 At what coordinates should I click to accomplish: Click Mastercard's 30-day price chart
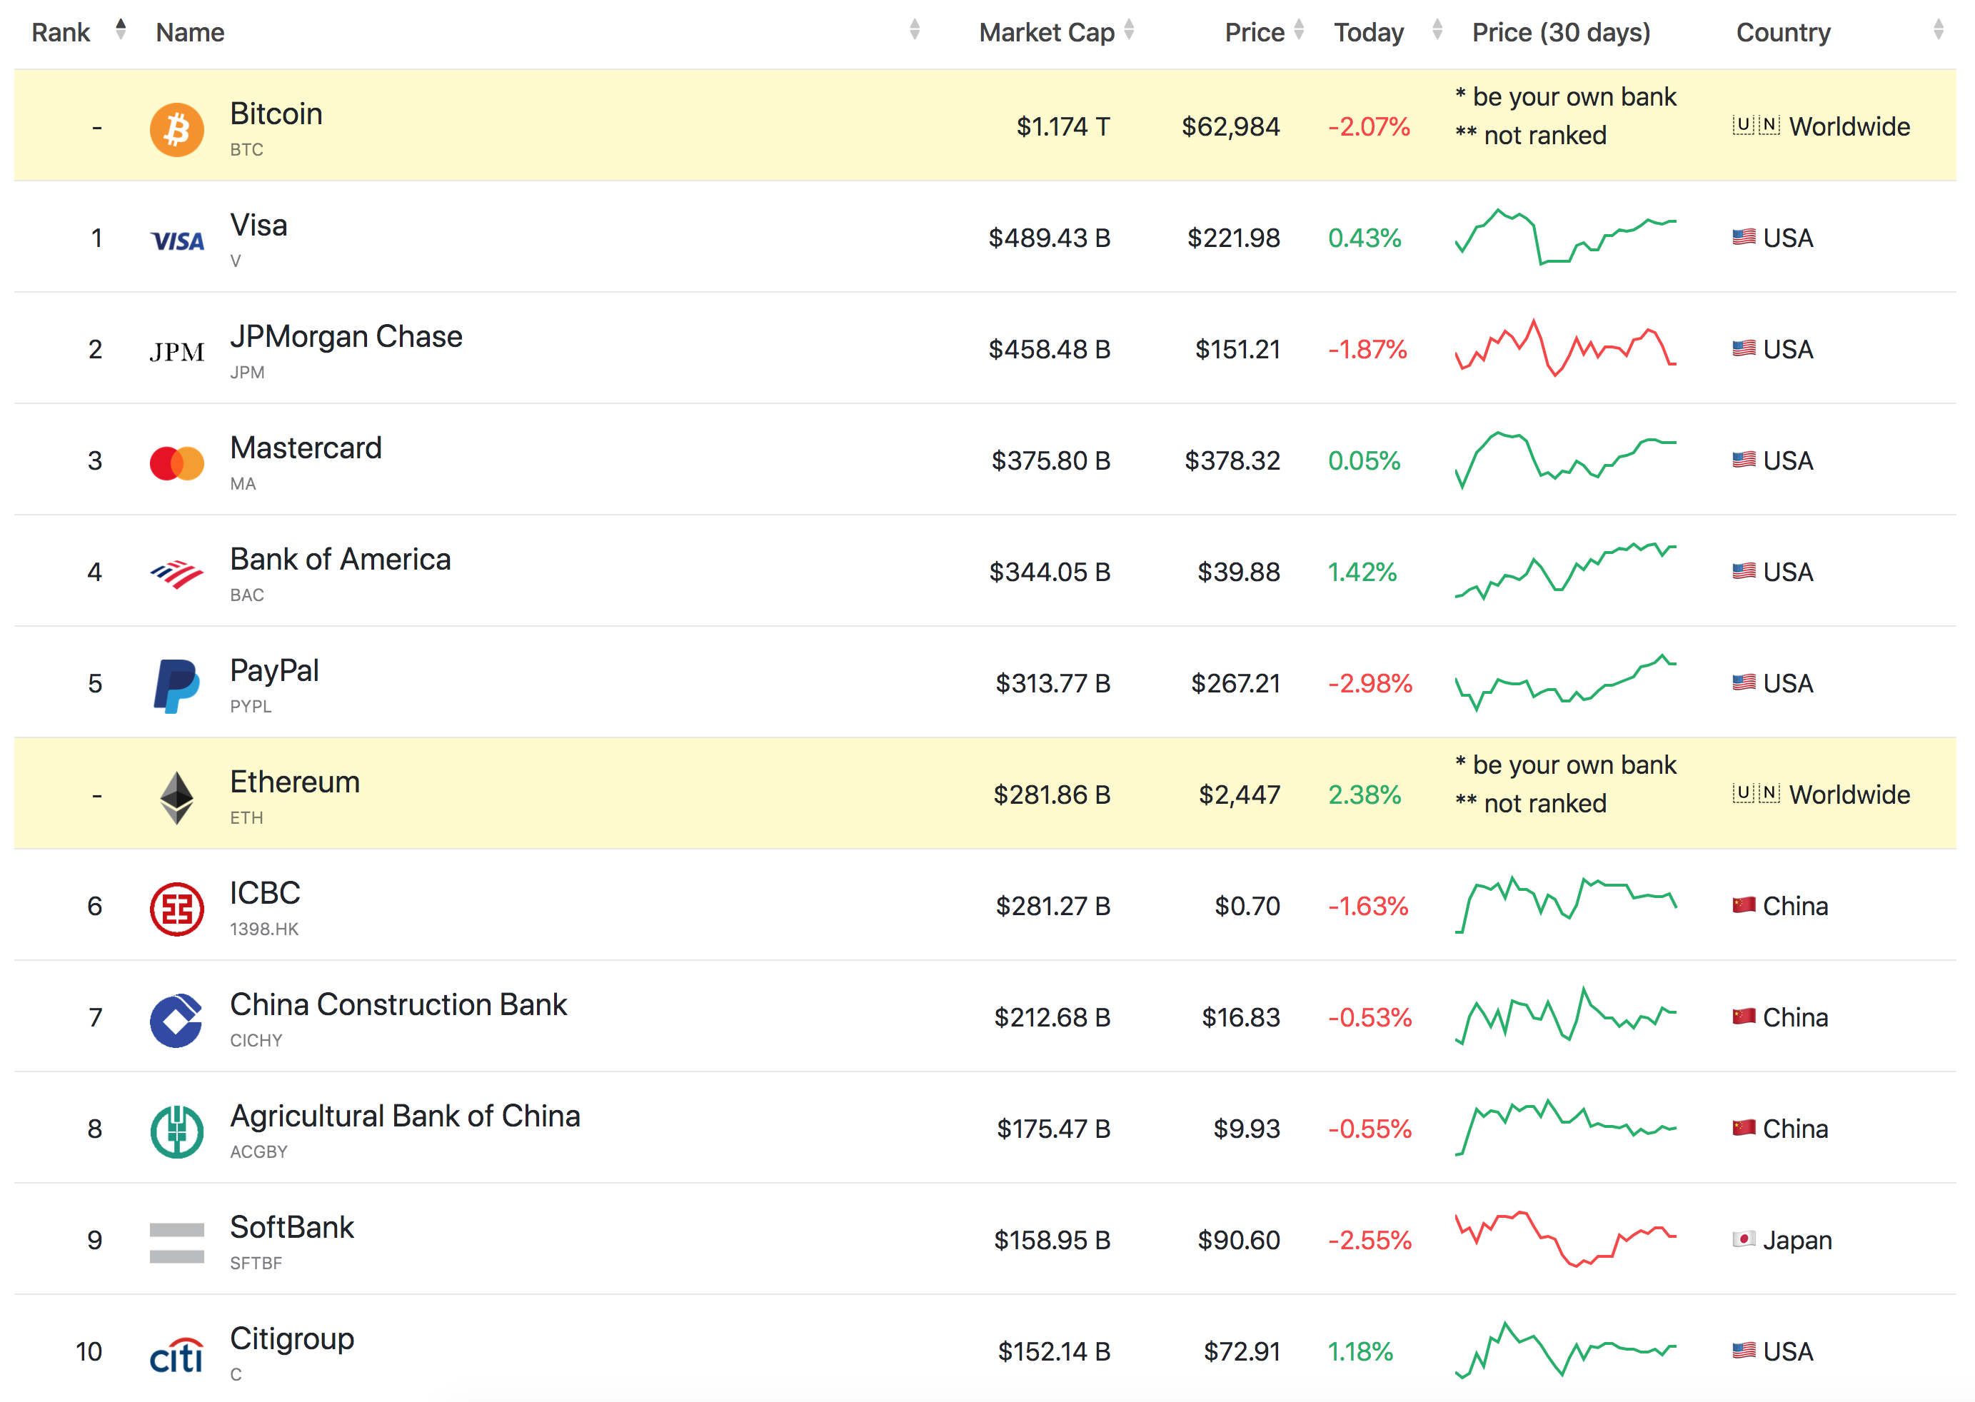(1566, 459)
